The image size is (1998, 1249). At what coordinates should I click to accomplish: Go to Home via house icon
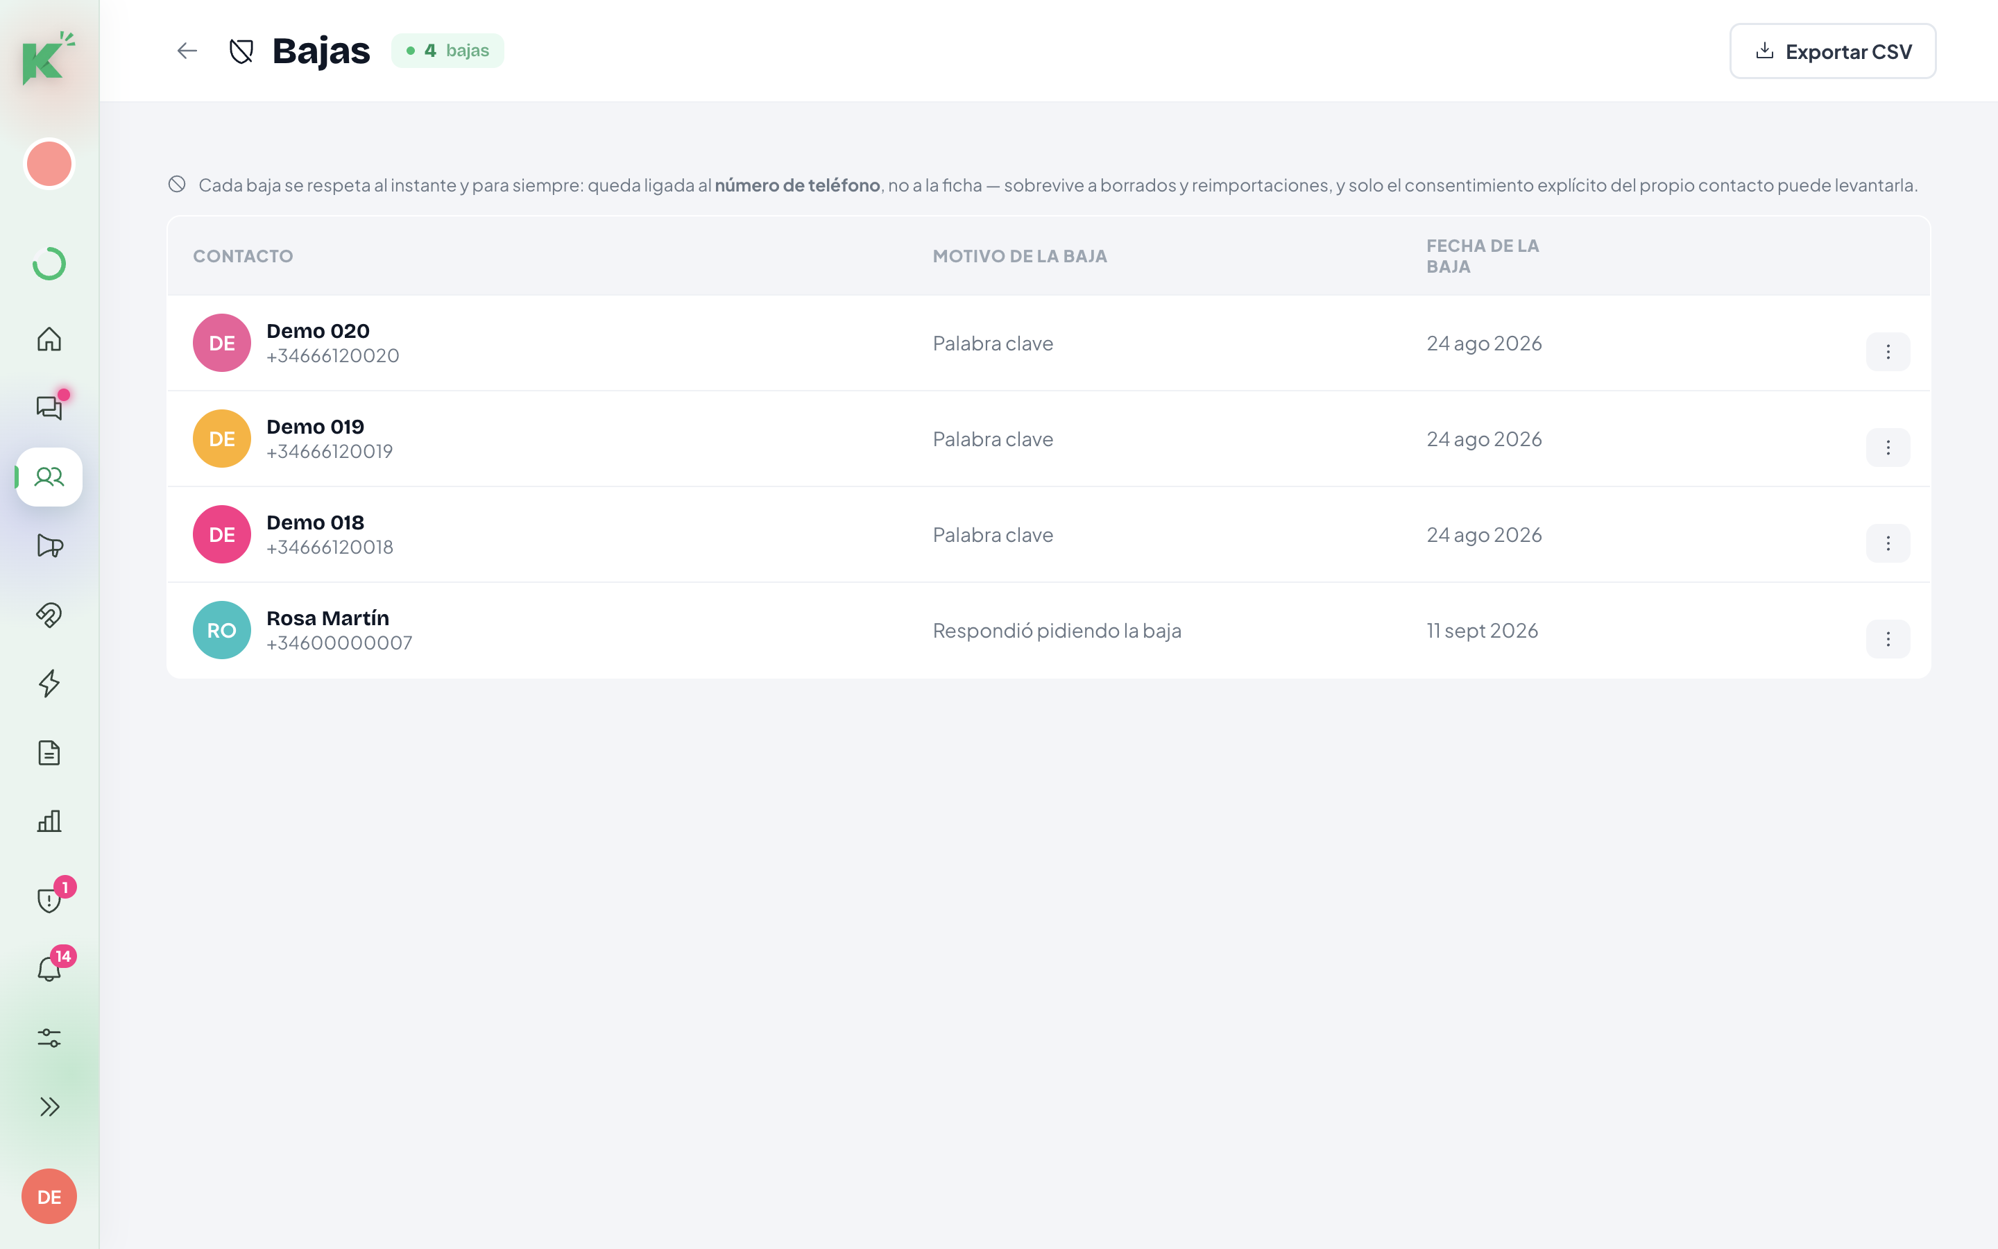pyautogui.click(x=49, y=339)
